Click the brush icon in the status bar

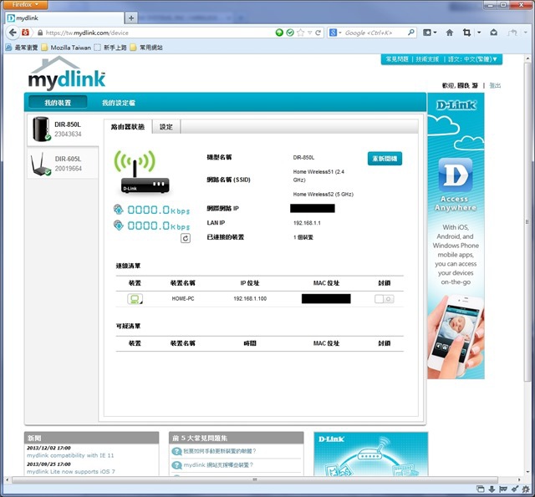click(x=515, y=489)
